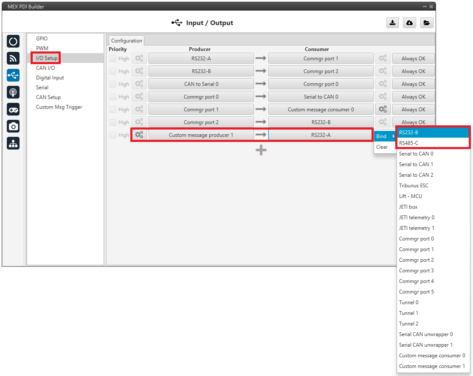Click Always OK button for Commgr port 1 consumer
The image size is (473, 376).
tap(413, 59)
